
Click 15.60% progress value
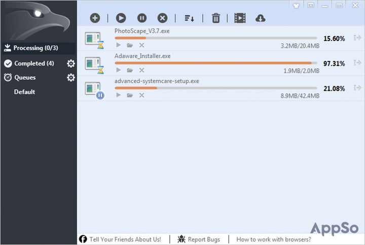(x=334, y=39)
